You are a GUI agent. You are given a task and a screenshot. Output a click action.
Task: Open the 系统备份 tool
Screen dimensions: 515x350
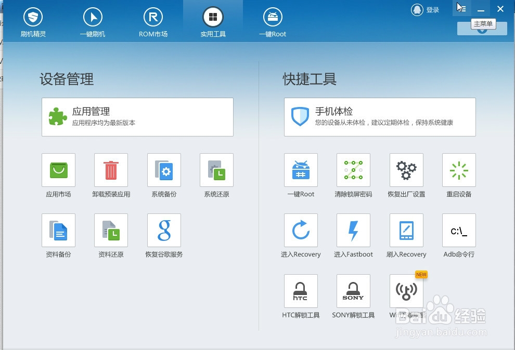(x=164, y=170)
